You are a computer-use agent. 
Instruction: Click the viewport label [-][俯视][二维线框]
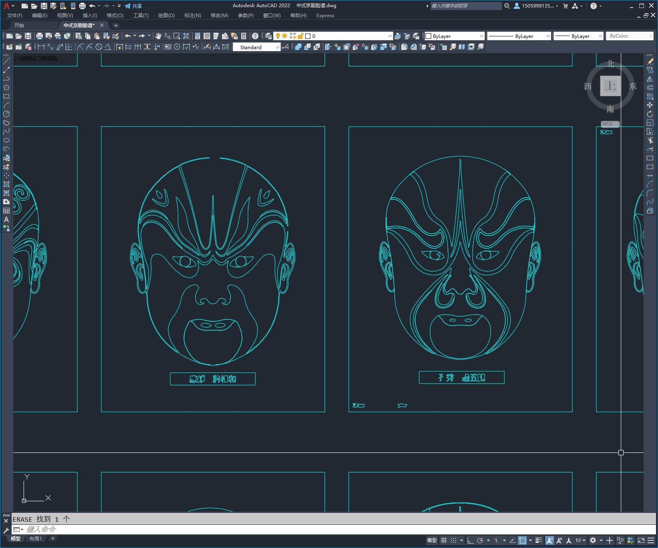click(36, 58)
